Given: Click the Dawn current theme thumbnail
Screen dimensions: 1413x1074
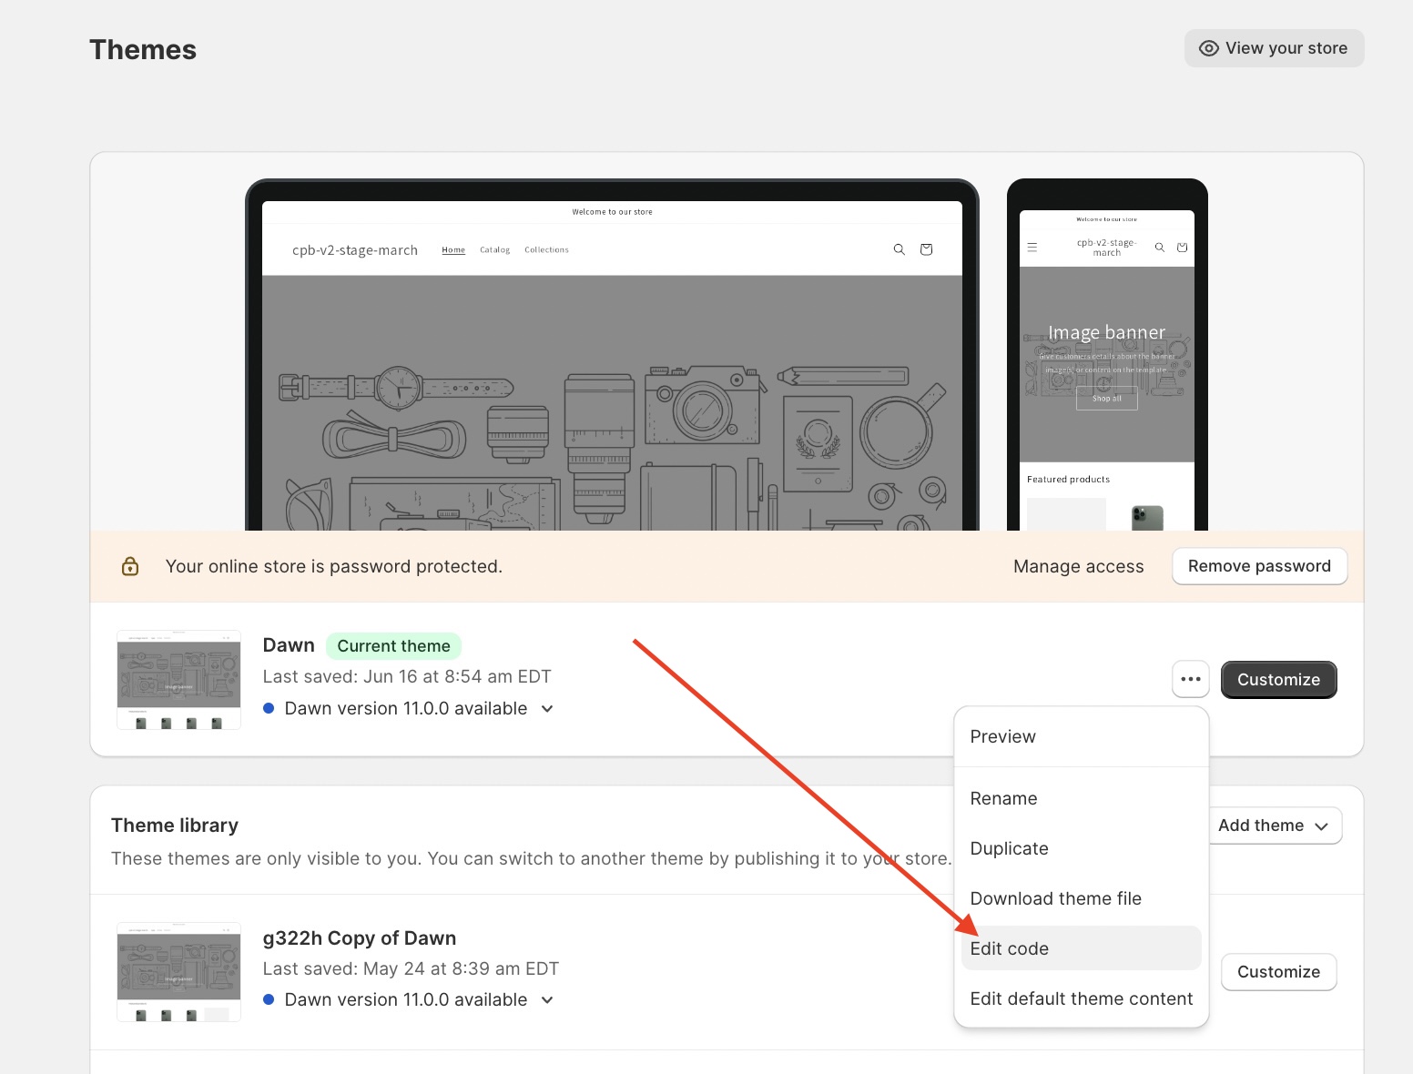Looking at the screenshot, I should click(x=178, y=680).
